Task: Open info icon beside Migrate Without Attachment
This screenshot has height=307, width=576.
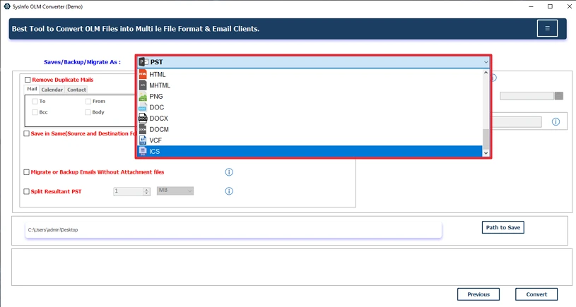Action: pyautogui.click(x=229, y=172)
